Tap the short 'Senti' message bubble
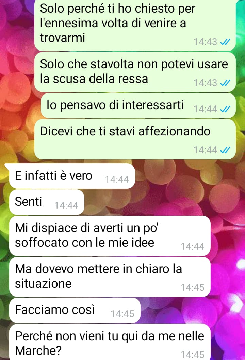245x360 pixels. 47,202
